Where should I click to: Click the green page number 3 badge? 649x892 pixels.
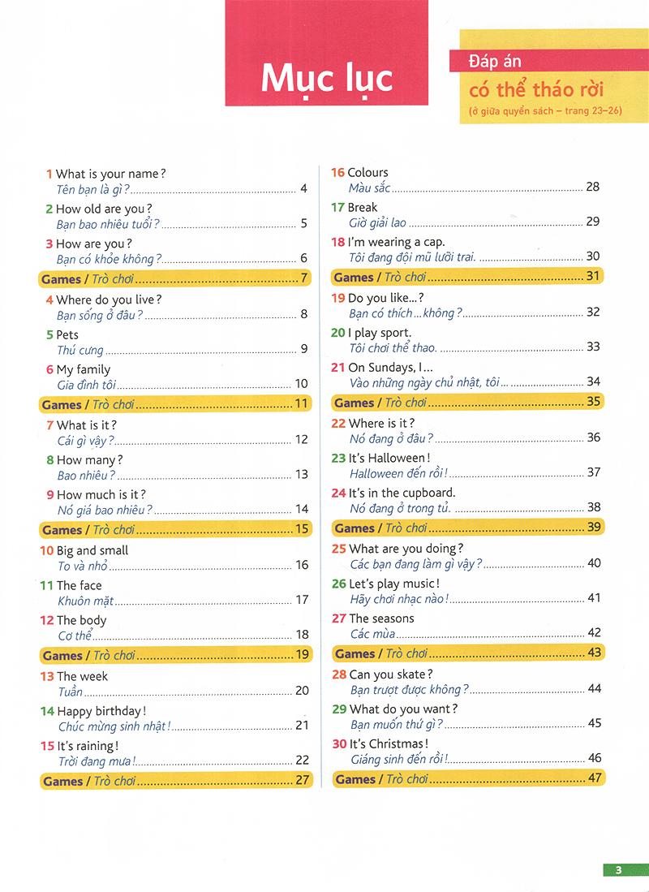[625, 870]
